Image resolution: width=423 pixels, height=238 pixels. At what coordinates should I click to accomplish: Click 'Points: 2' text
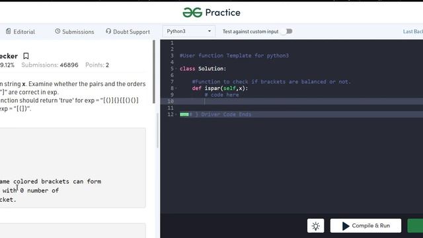[97, 65]
